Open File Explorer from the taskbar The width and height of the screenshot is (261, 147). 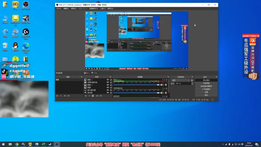click(x=10, y=144)
